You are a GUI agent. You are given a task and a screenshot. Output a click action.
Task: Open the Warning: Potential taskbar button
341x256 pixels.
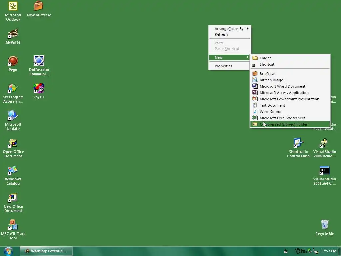(46, 251)
